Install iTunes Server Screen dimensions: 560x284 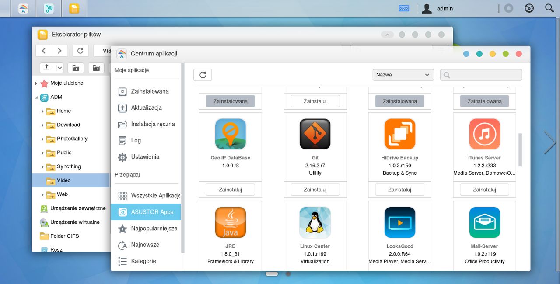coord(484,190)
